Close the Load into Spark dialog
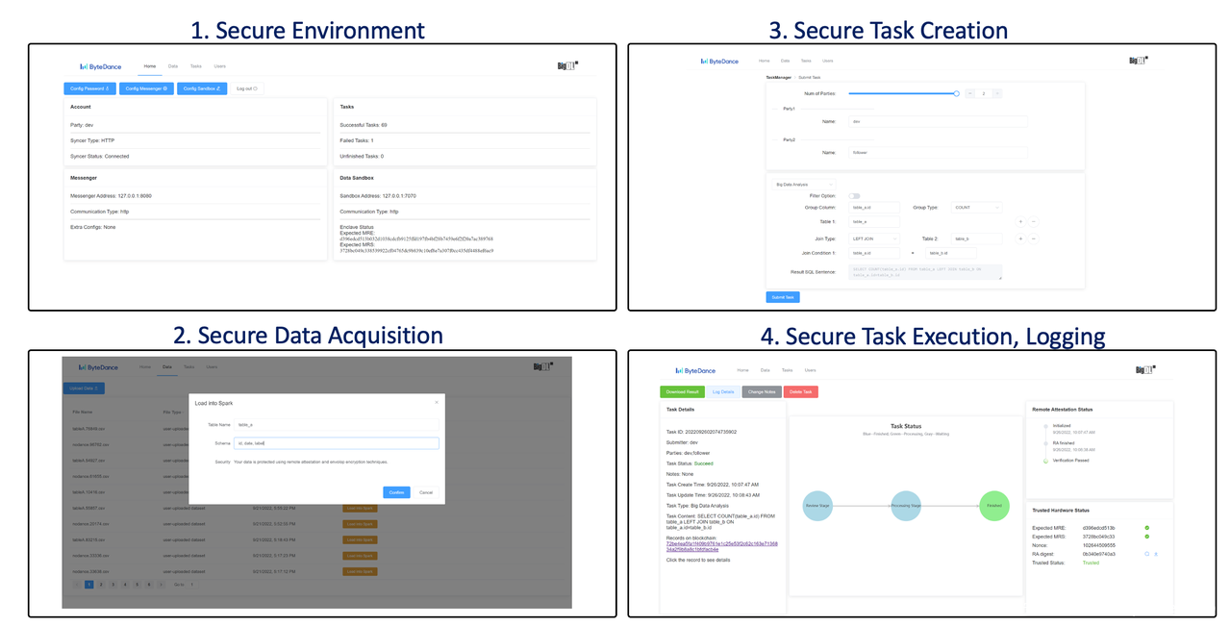The image size is (1231, 626). click(436, 402)
